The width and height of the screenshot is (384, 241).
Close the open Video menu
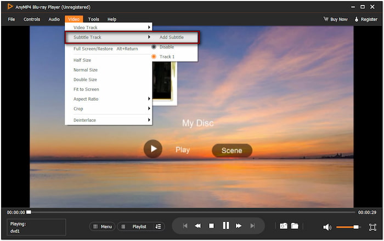[x=74, y=19]
